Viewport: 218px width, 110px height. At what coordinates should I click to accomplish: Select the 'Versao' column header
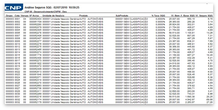click(x=24, y=16)
